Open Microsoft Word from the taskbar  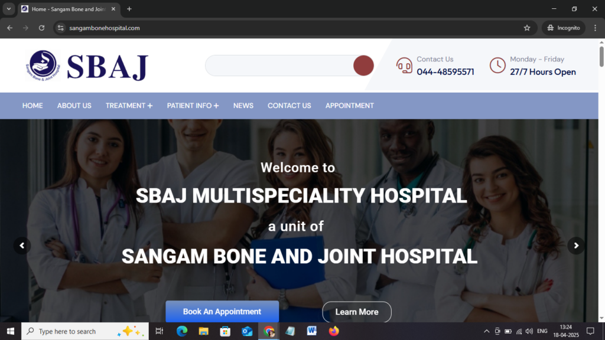pyautogui.click(x=312, y=331)
